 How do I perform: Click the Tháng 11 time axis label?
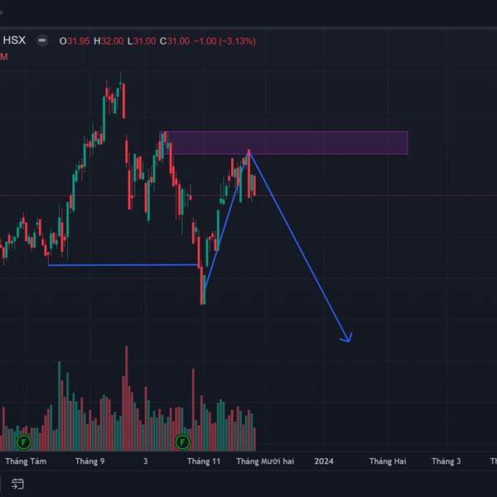pos(204,461)
